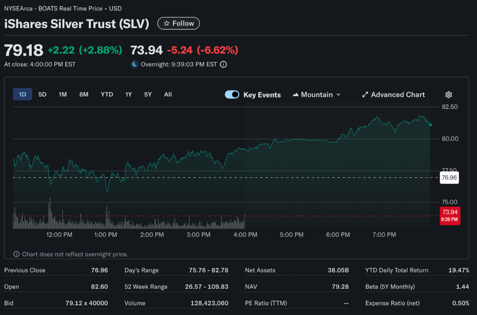
Task: View the 5Y chart range
Action: (148, 95)
